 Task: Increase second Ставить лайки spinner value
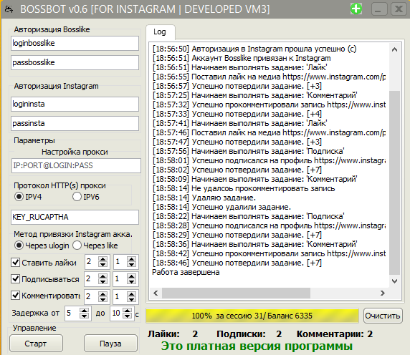[131, 259]
